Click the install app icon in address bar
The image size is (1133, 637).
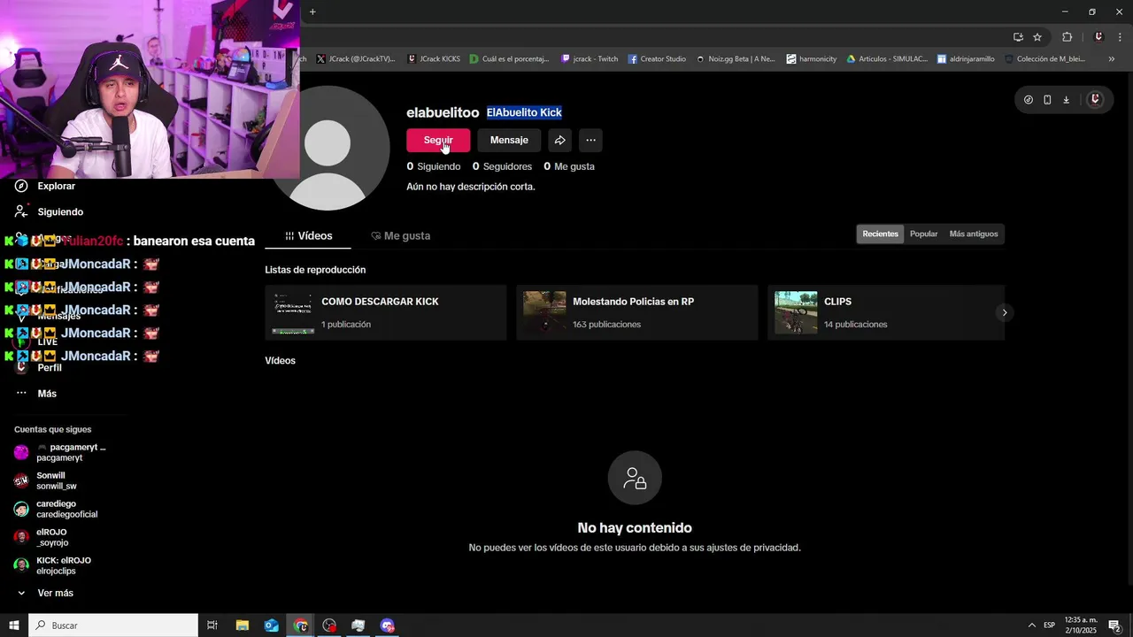pos(1018,37)
